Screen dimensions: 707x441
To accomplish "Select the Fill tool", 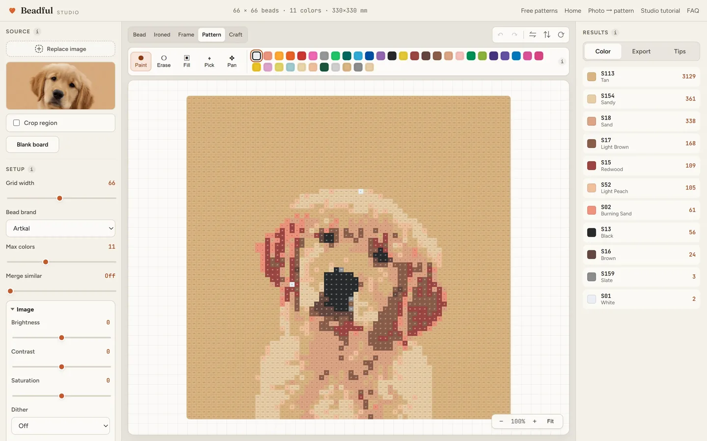I will pyautogui.click(x=187, y=61).
